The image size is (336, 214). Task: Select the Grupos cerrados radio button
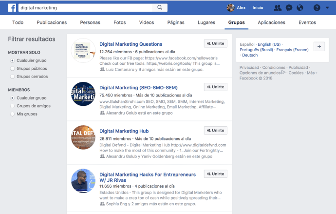tap(13, 77)
